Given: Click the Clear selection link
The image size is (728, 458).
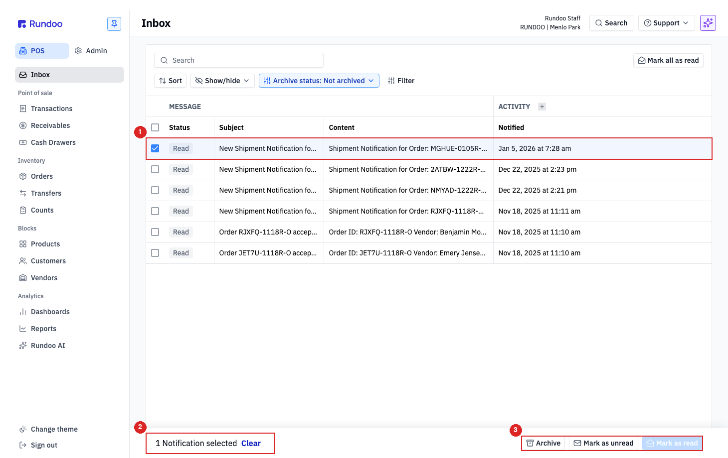Looking at the screenshot, I should coord(251,443).
